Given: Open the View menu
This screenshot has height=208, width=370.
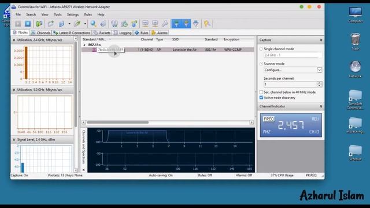Looking at the screenshot, I should (45, 14).
